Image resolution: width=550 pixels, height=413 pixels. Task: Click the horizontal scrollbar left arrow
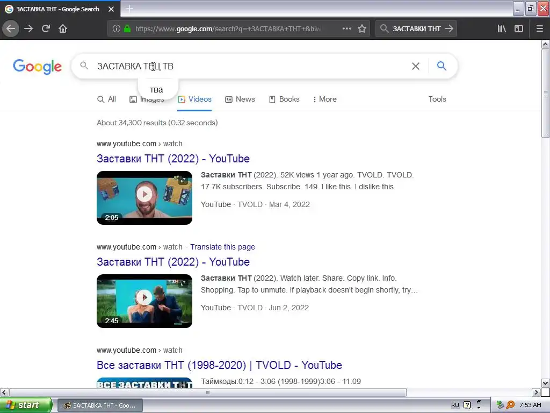[x=4, y=392]
